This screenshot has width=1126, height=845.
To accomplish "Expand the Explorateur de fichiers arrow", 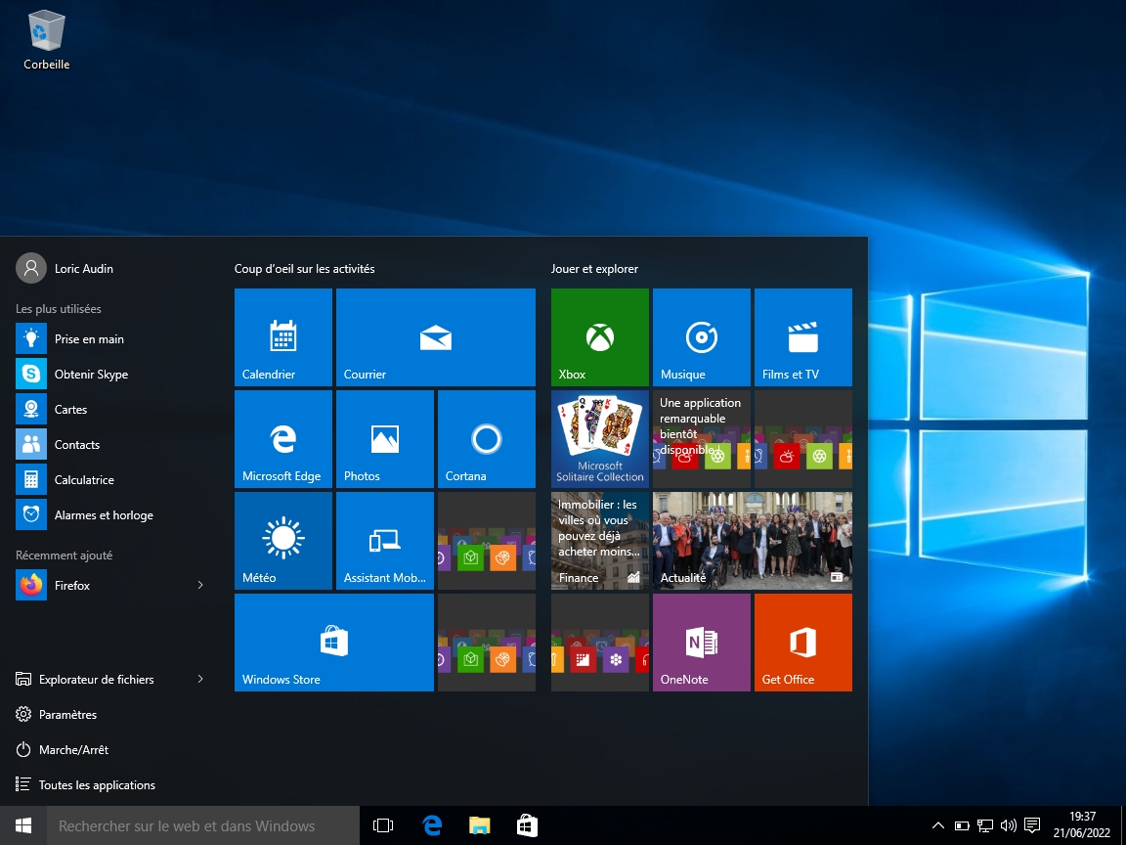I will [200, 679].
